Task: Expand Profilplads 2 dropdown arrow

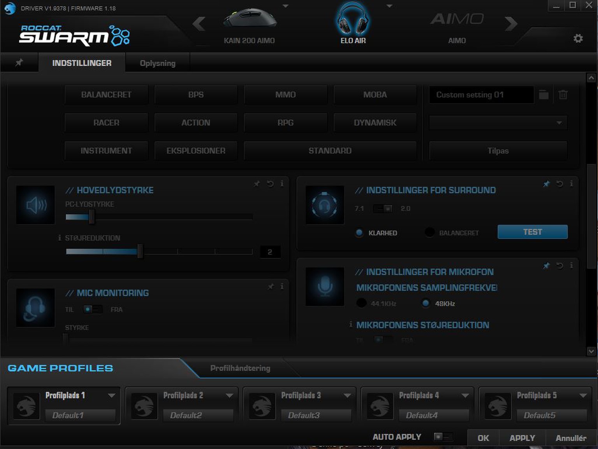Action: [x=230, y=395]
